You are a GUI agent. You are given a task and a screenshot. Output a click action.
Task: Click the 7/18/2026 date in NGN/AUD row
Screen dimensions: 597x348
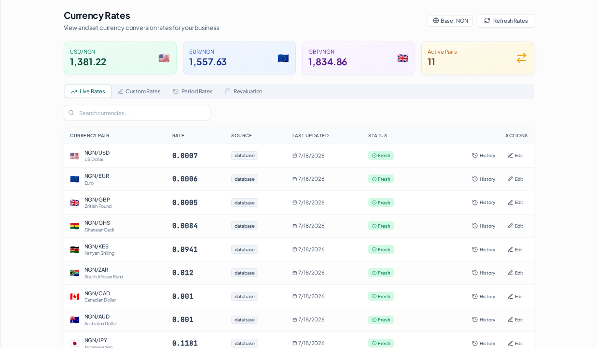click(311, 319)
